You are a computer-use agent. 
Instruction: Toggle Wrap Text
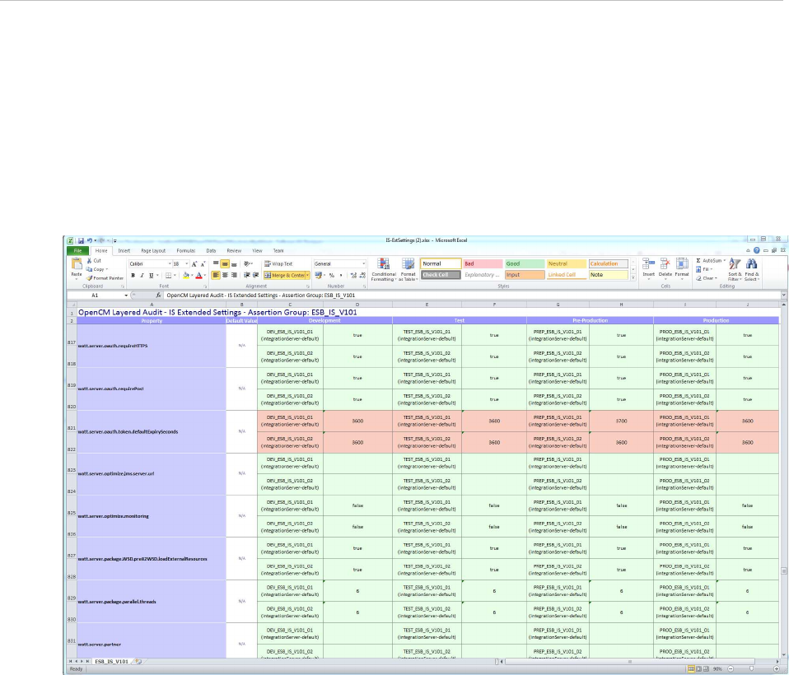tap(278, 263)
